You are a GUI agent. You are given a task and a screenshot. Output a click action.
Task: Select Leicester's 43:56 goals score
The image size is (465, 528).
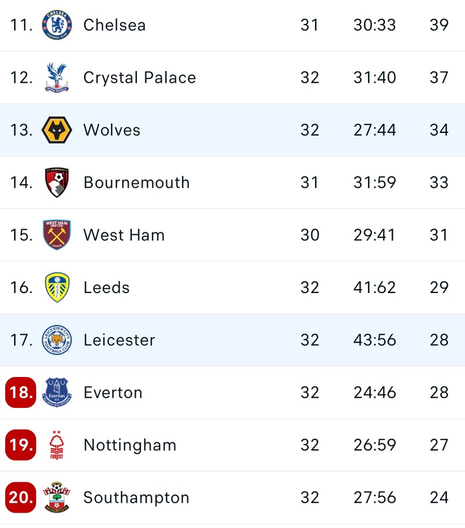[375, 340]
